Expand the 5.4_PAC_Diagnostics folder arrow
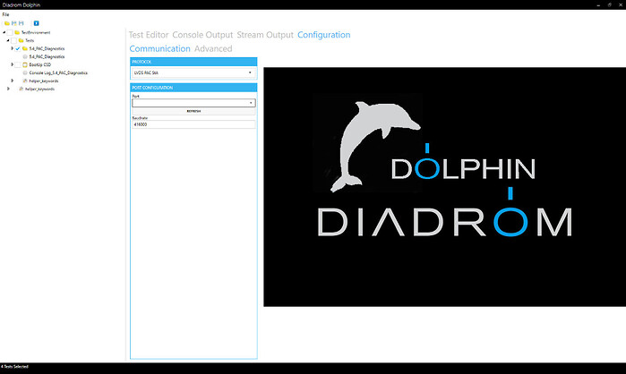Viewport: 626px width, 374px height. click(x=12, y=48)
